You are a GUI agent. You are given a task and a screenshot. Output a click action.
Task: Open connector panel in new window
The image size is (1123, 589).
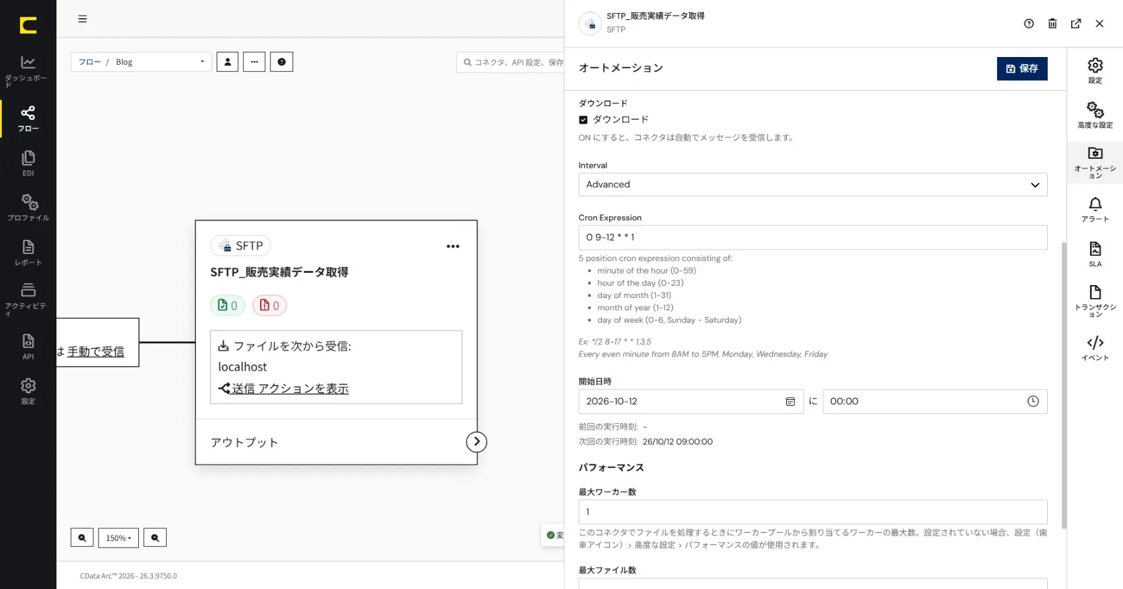(x=1076, y=23)
